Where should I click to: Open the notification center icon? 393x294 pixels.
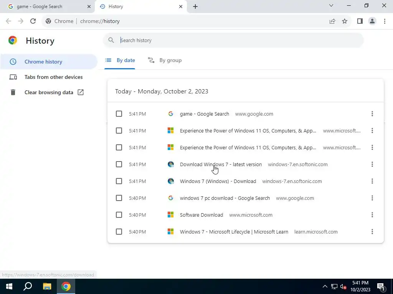tap(381, 287)
